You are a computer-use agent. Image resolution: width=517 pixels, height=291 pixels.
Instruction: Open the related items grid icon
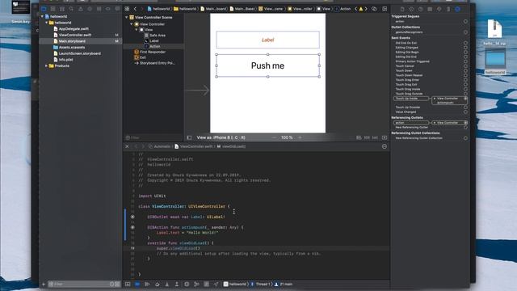[128, 9]
